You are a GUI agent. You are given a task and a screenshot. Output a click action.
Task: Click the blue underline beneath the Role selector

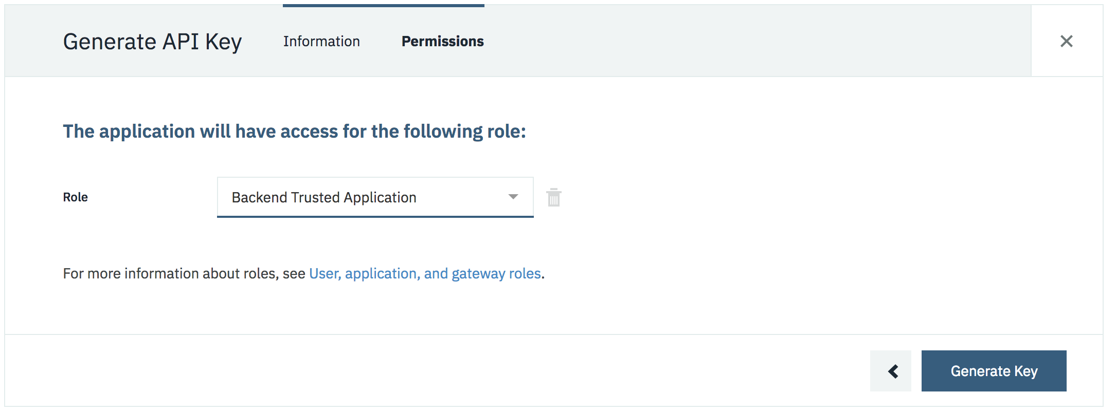(x=375, y=216)
